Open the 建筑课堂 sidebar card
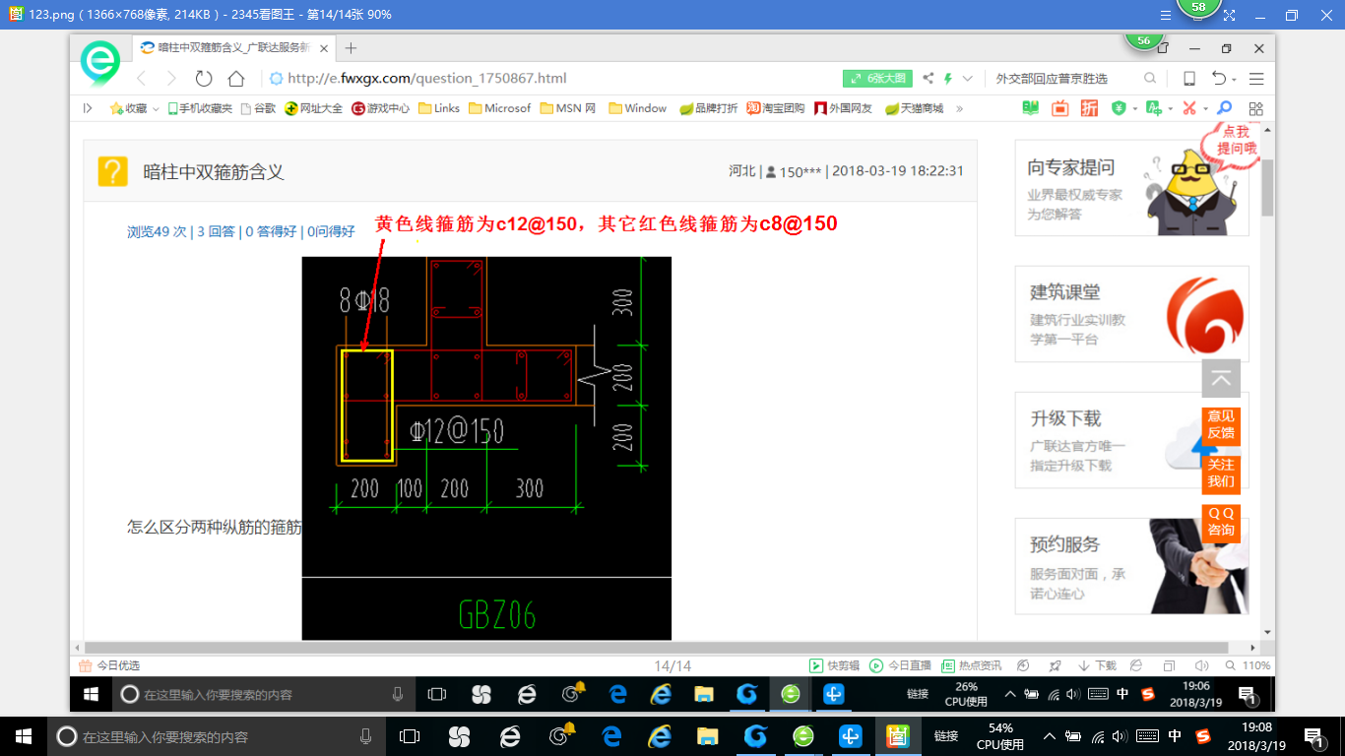The width and height of the screenshot is (1345, 756). (x=1131, y=314)
